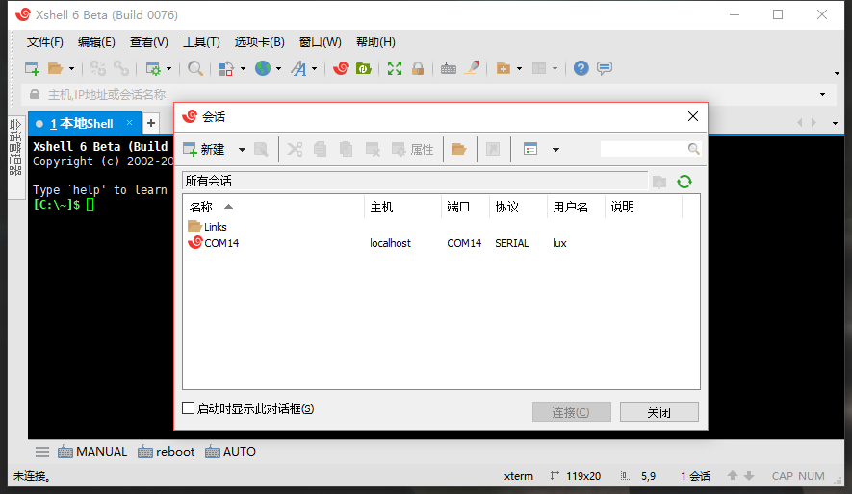Click the blue help question mark icon
852x494 pixels.
[581, 68]
